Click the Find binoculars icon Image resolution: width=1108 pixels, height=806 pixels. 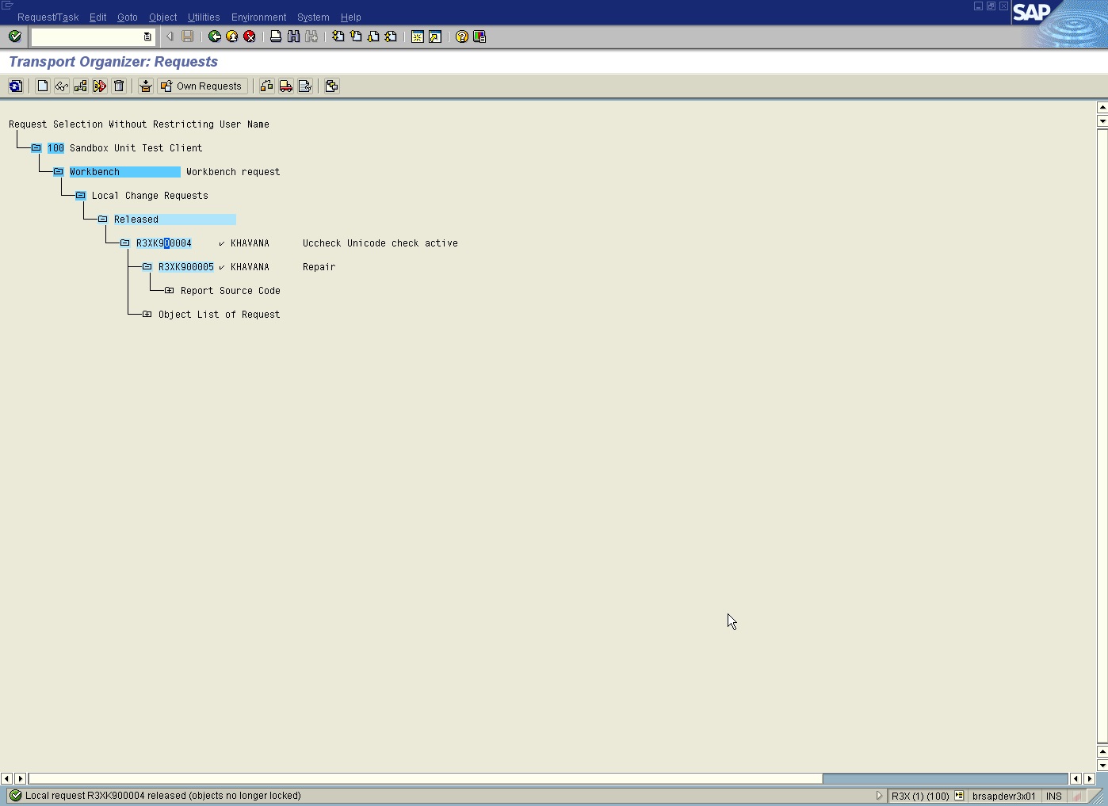point(292,36)
